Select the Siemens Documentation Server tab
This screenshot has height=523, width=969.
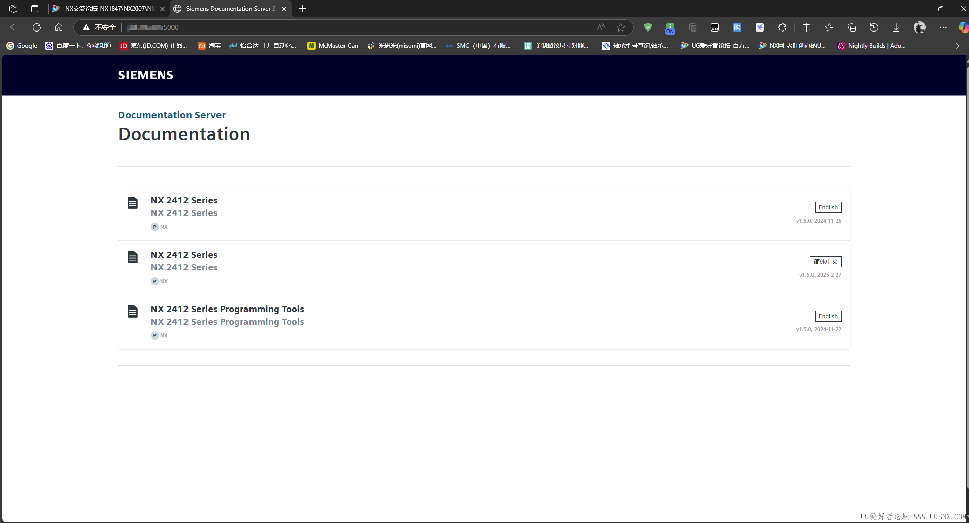[230, 9]
